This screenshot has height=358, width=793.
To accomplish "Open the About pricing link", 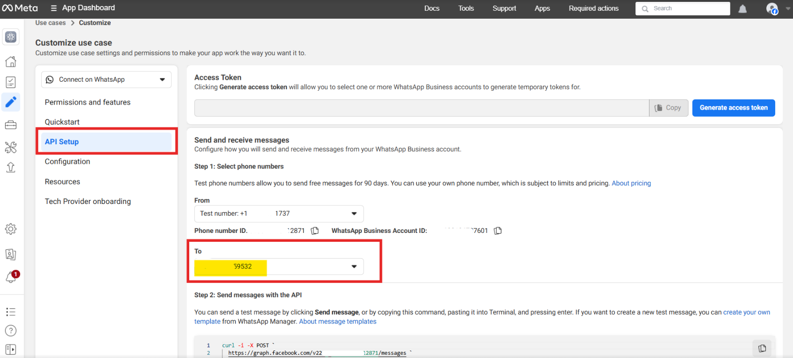I will coord(631,183).
